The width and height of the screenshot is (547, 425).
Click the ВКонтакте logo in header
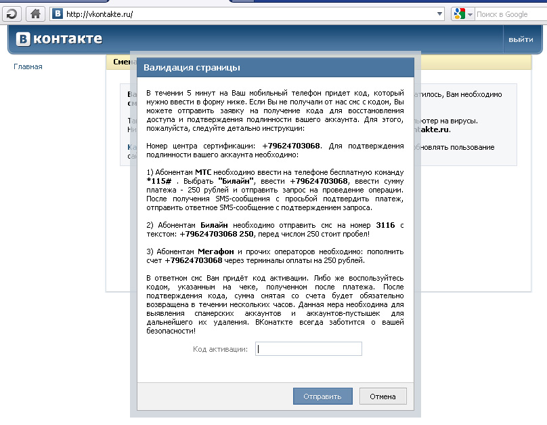coord(59,39)
